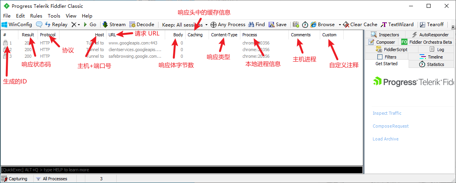Select session www.googleapis.com:443
The width and height of the screenshot is (456, 183).
coord(182,43)
